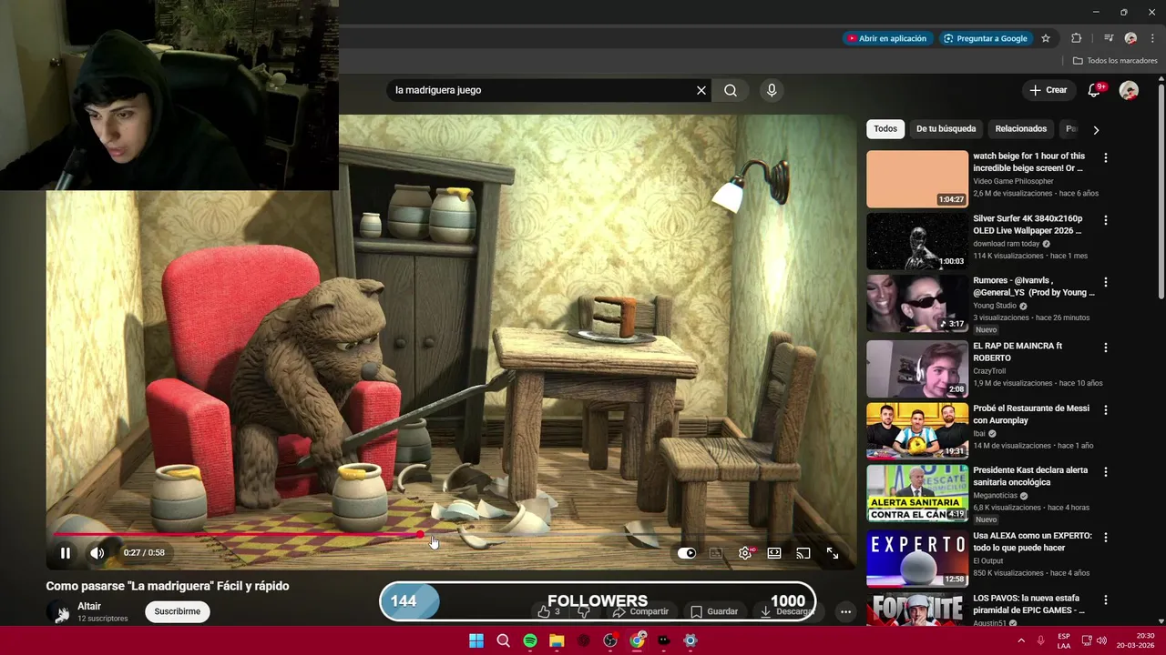Click the tray microphone icon

tap(1040, 640)
